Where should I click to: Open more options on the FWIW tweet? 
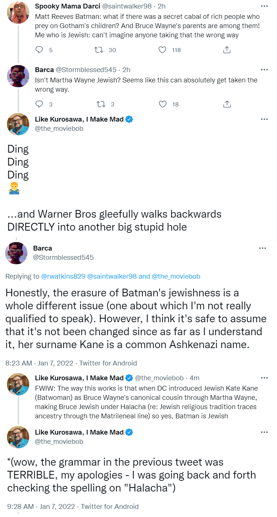coord(264,378)
